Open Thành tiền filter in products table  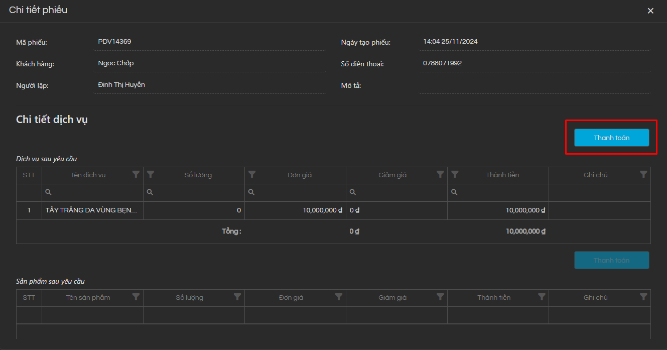coord(542,297)
